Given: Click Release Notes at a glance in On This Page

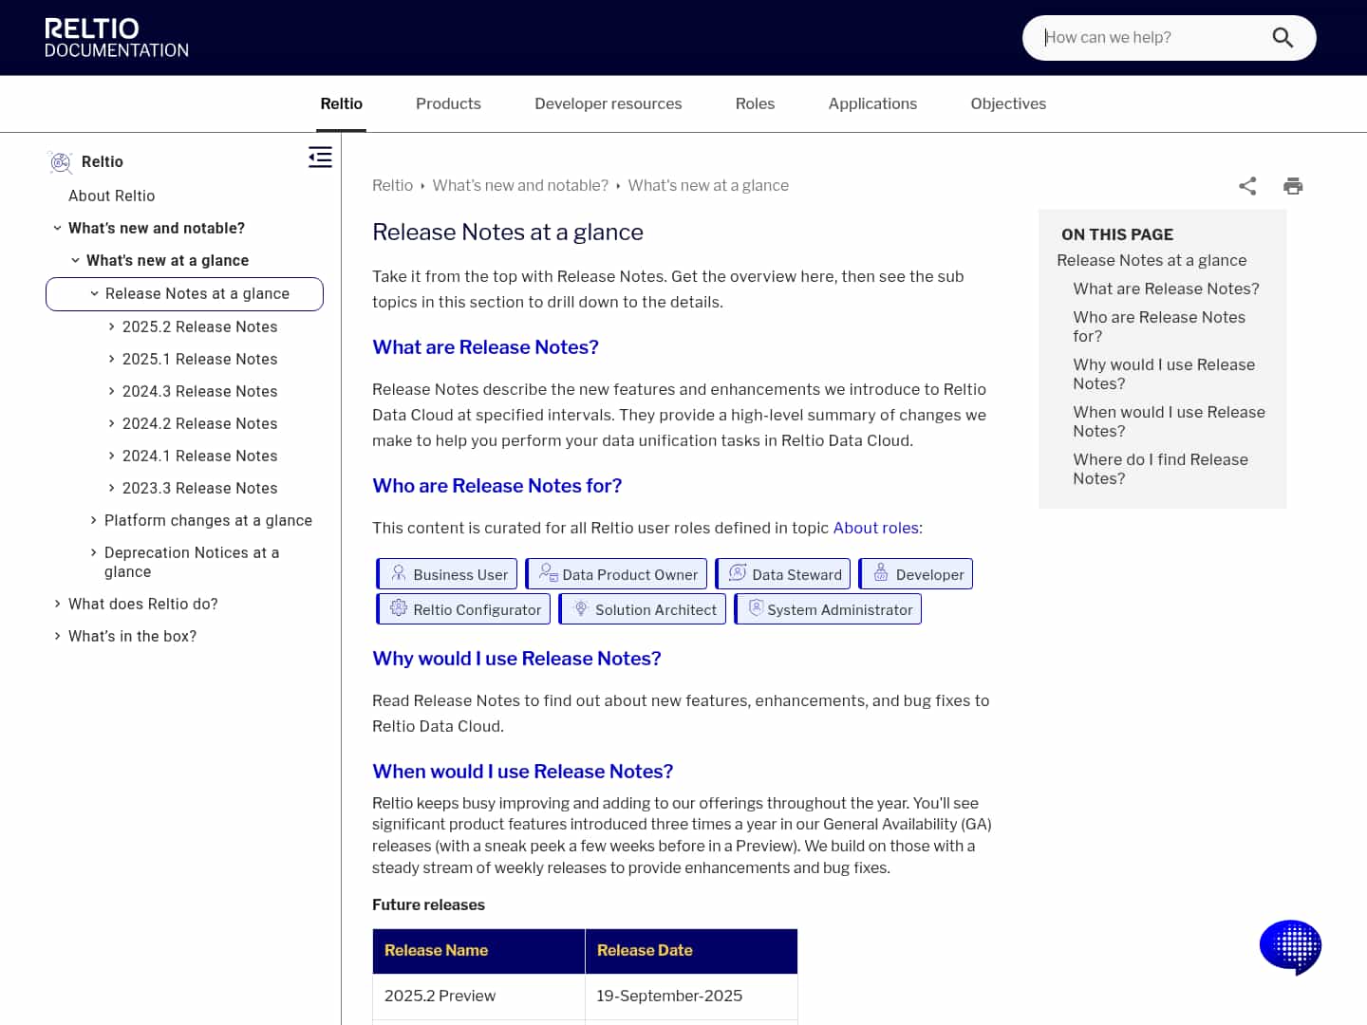Looking at the screenshot, I should (1152, 260).
